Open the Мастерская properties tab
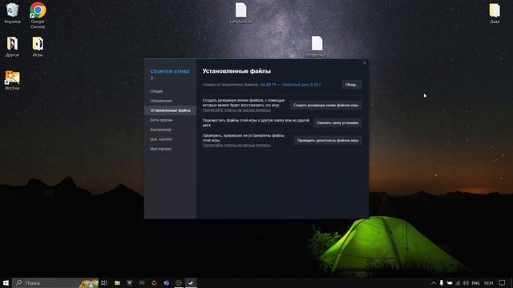 point(170,149)
